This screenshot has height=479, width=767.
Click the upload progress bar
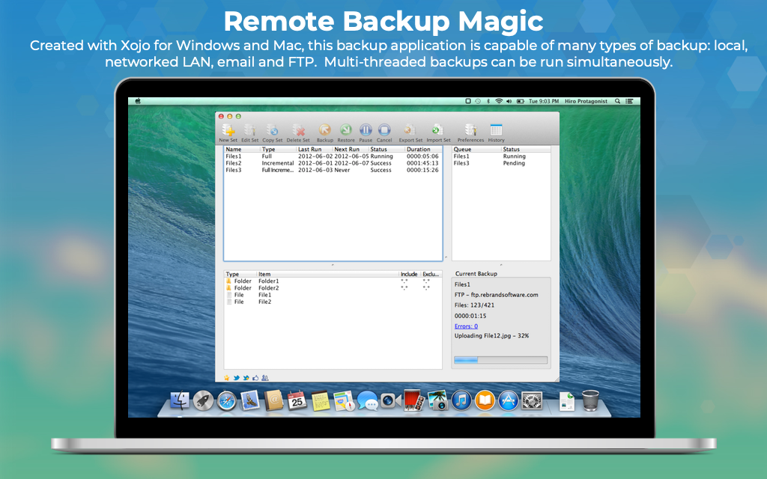[x=500, y=360]
